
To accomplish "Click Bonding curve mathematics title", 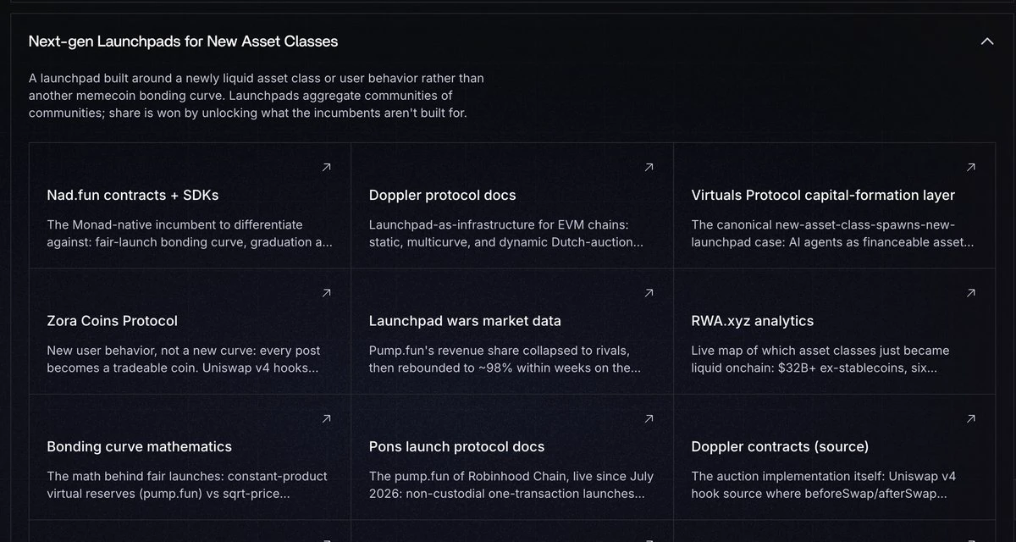I will pyautogui.click(x=140, y=446).
